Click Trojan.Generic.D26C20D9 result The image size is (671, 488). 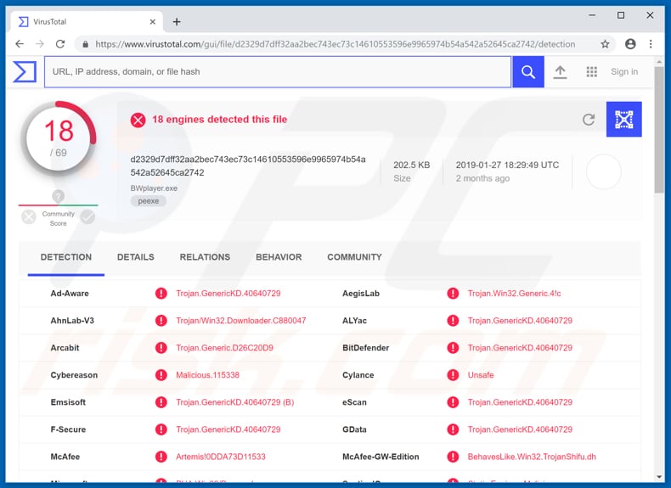(224, 348)
